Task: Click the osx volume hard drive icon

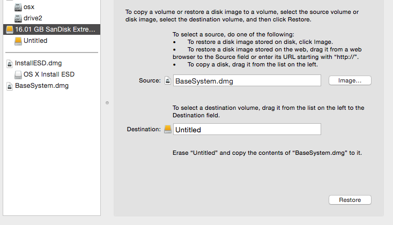Action: click(18, 7)
